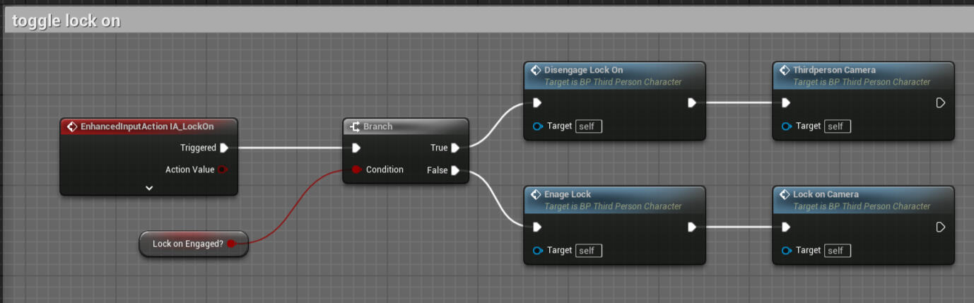Click the Target self field on Lock on Camera
The height and width of the screenshot is (303, 974).
pyautogui.click(x=838, y=251)
